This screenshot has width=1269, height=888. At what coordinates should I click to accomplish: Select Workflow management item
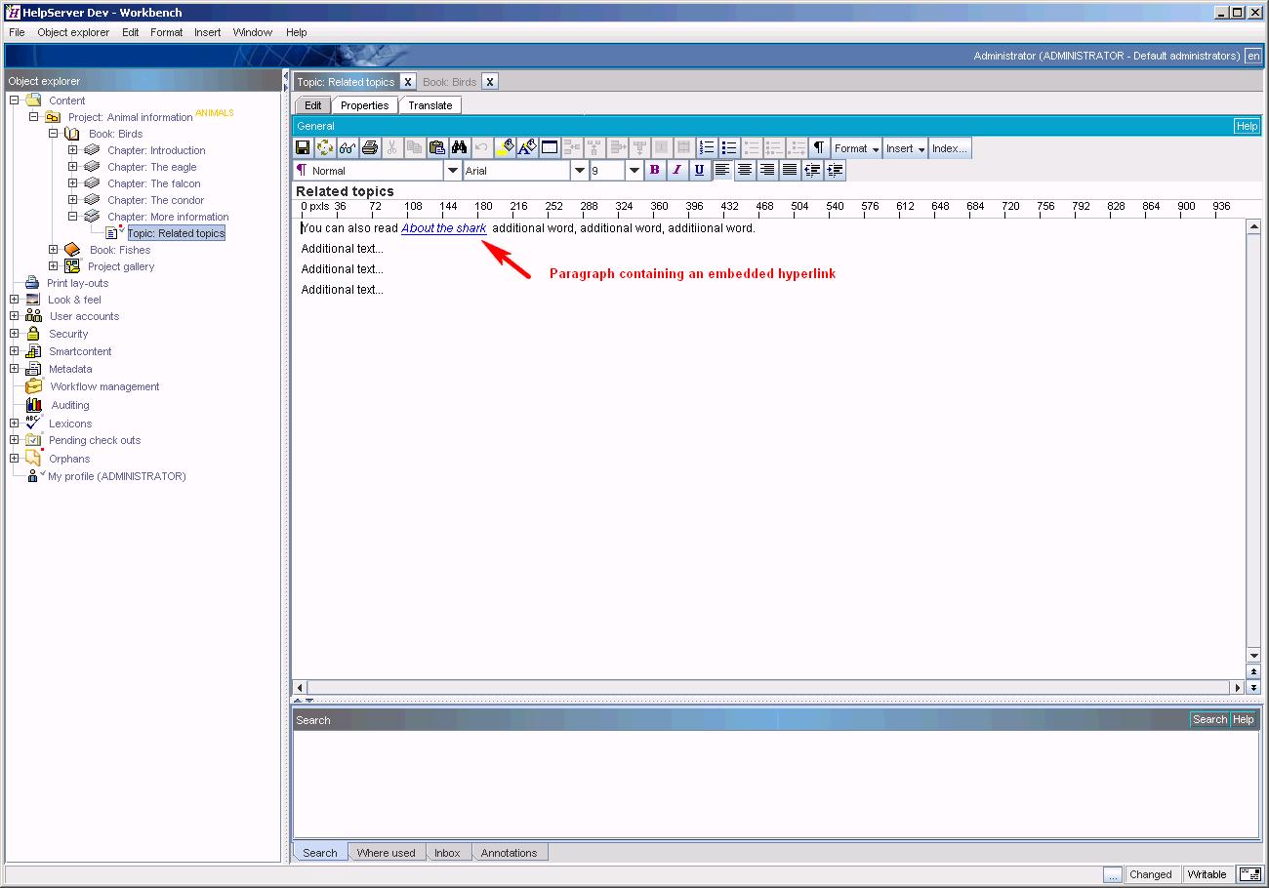pos(104,386)
